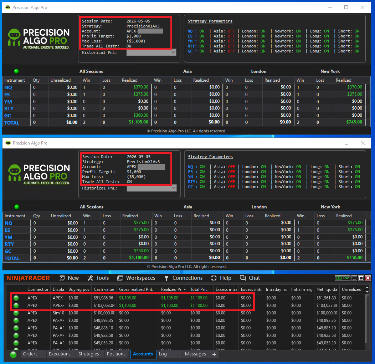
Task: Sort by the Cash value column header
Action: click(x=104, y=289)
